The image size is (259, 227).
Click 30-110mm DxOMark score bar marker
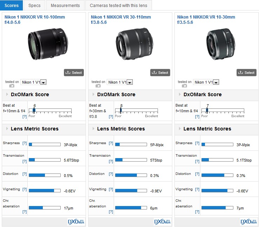[121, 110]
